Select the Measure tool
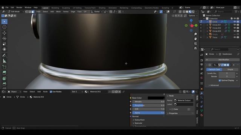The width and height of the screenshot is (241, 135). 4,61
